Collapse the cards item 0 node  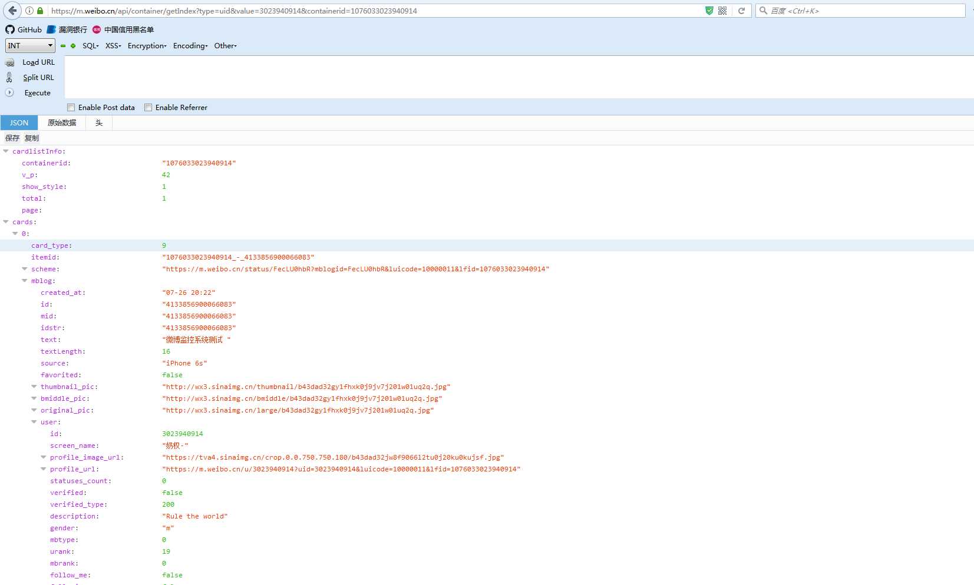[x=15, y=234]
